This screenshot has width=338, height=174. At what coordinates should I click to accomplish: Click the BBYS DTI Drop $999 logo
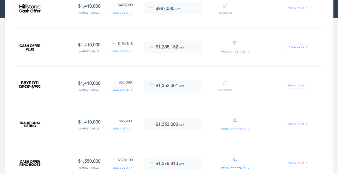click(x=30, y=85)
